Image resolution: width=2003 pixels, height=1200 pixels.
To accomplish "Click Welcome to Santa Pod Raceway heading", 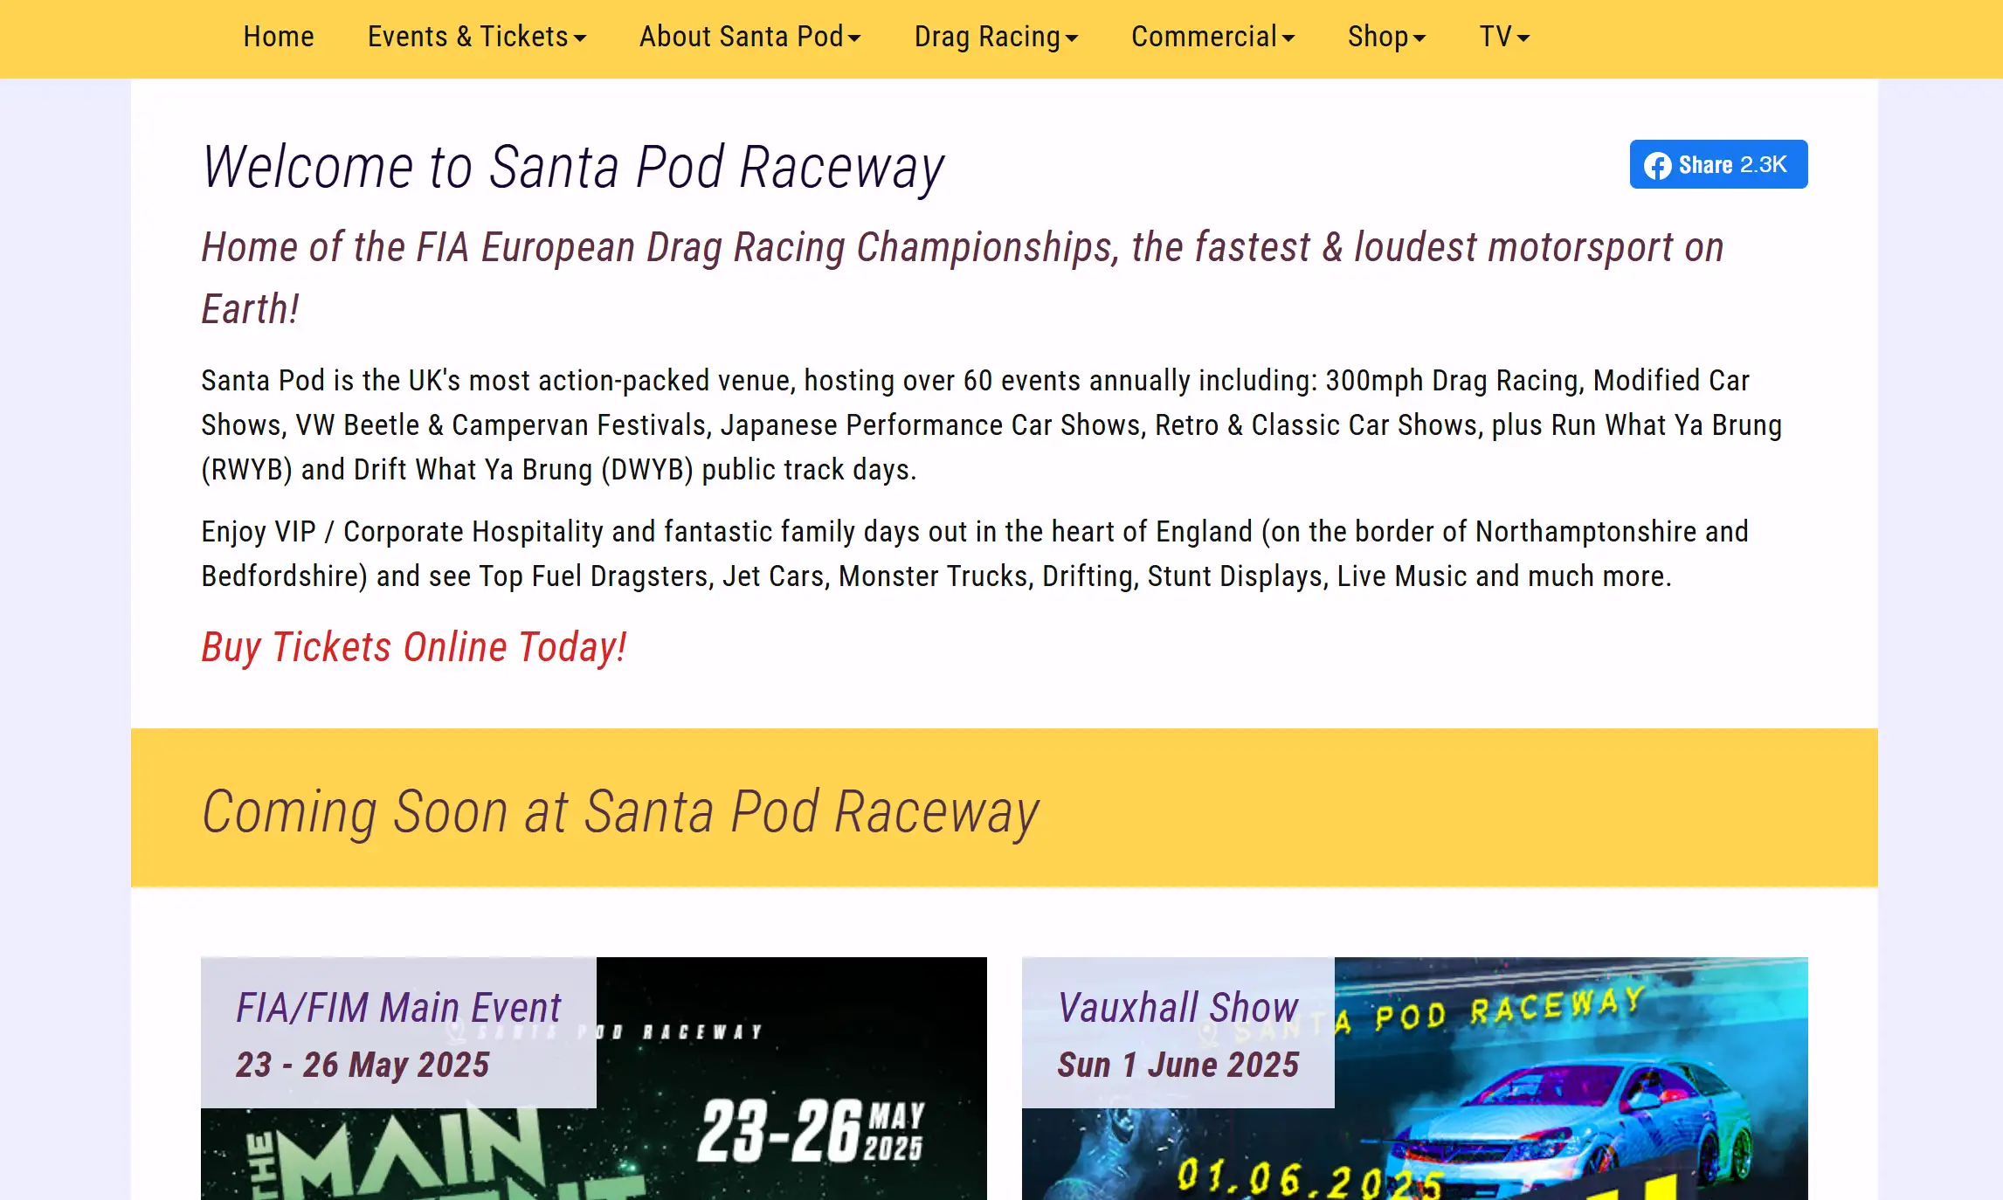I will (x=573, y=167).
